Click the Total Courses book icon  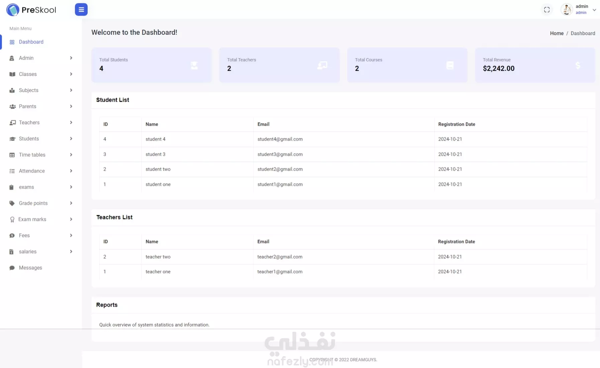(450, 66)
